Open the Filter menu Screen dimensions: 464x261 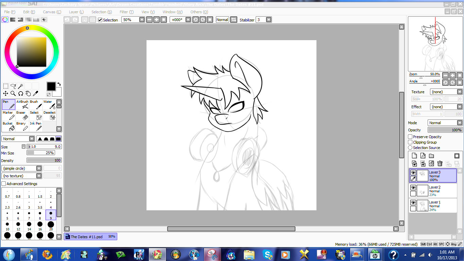(126, 12)
